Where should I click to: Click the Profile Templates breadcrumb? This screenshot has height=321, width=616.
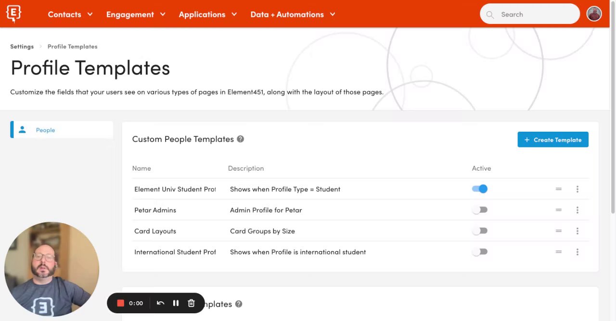[72, 47]
